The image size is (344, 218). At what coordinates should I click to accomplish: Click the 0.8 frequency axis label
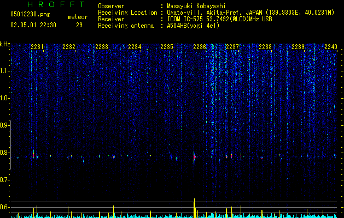click(4, 153)
